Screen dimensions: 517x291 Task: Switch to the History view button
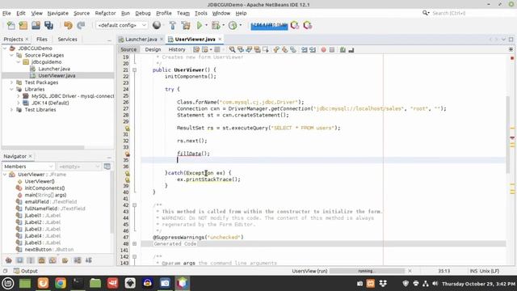click(177, 49)
